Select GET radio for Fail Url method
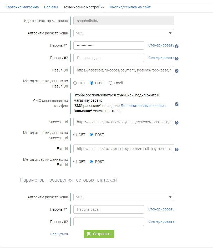The height and width of the screenshot is (248, 213). 75,162
